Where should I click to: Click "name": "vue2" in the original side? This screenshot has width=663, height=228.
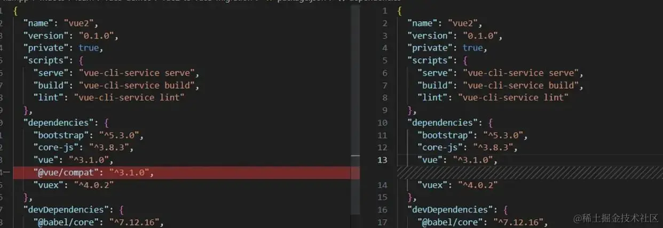(x=65, y=23)
